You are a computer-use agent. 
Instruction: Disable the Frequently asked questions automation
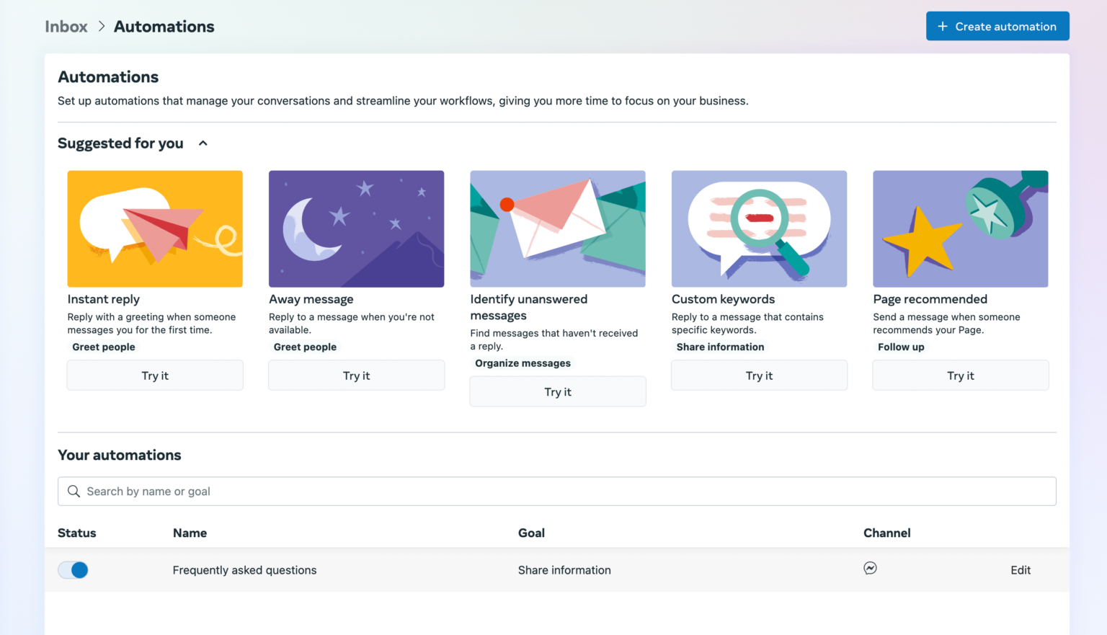pos(73,570)
